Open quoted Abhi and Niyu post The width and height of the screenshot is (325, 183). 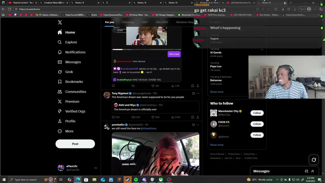(x=155, y=107)
